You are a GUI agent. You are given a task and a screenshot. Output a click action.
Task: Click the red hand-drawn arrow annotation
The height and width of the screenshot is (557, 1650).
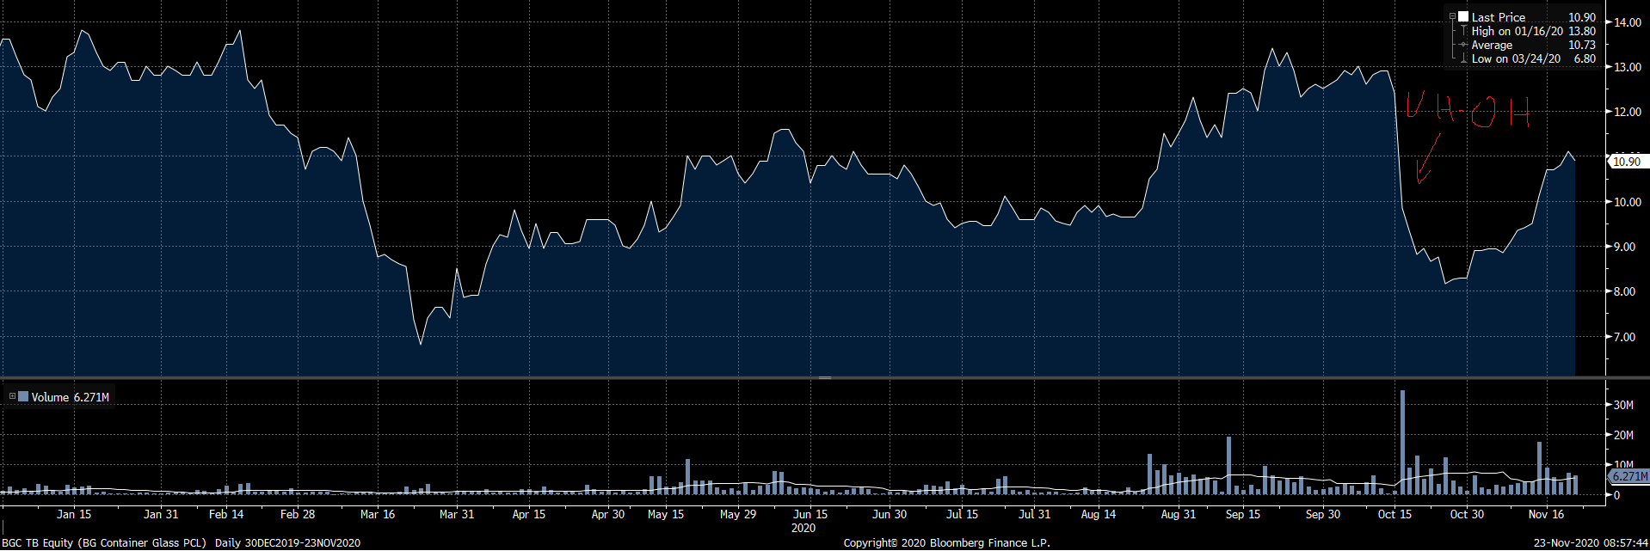pos(1426,160)
